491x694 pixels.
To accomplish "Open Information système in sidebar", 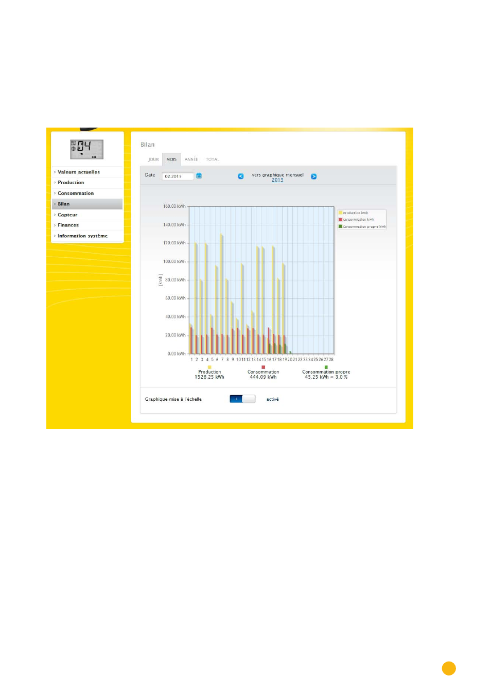I will 82,236.
